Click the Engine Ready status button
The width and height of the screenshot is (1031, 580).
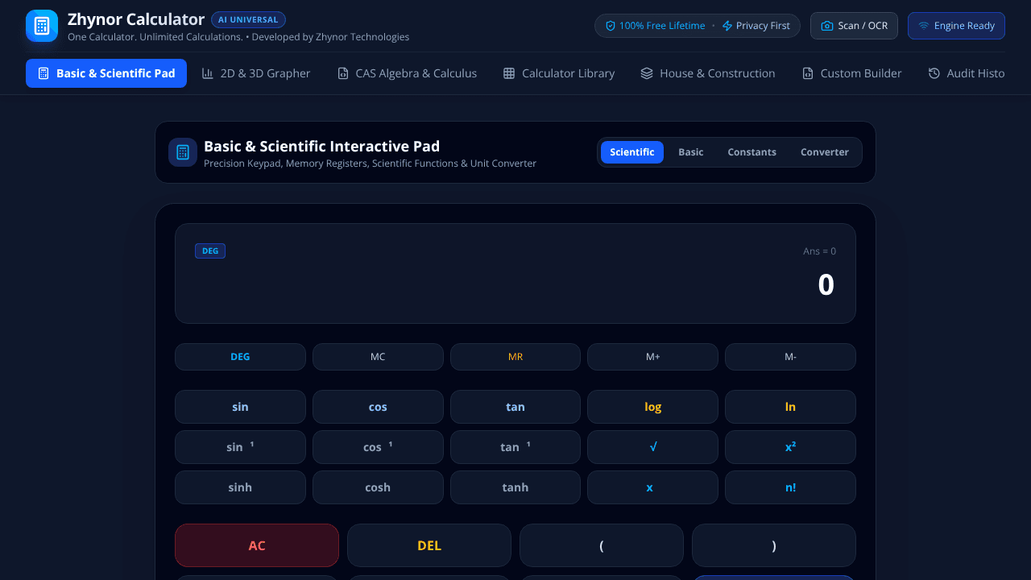[x=956, y=26]
